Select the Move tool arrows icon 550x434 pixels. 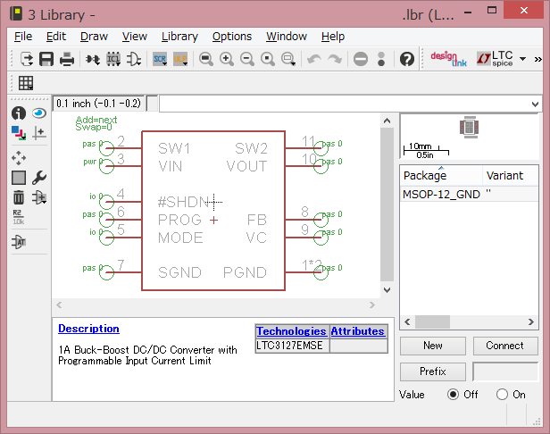(19, 158)
